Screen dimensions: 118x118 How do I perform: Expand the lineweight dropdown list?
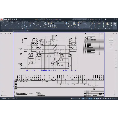click(x=85, y=25)
